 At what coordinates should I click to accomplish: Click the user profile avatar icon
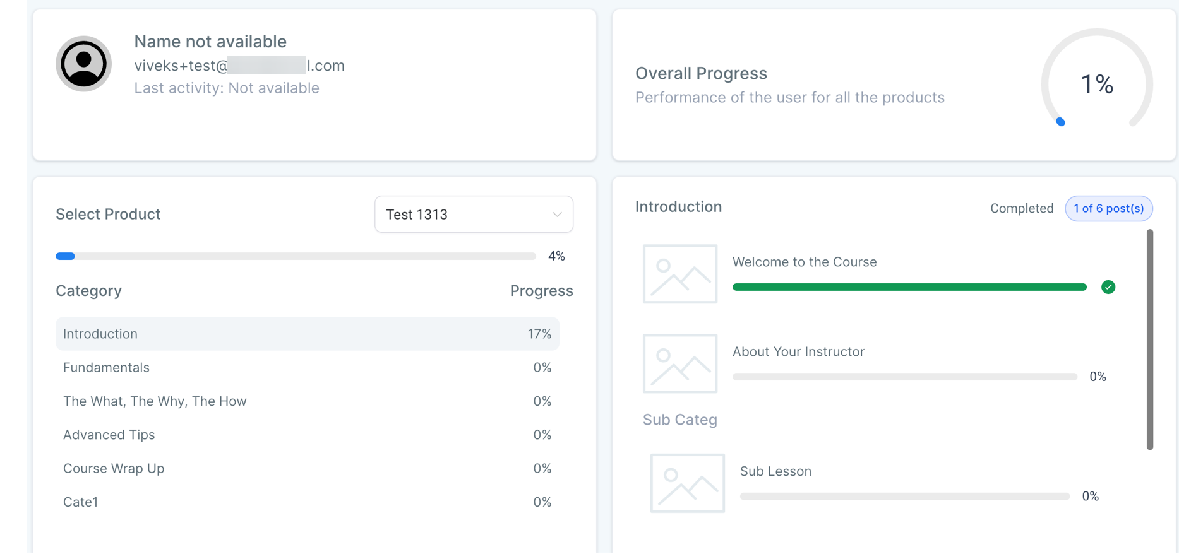[83, 64]
